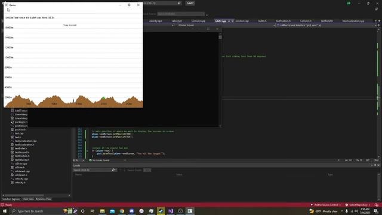
Task: Switch to the bullet.h editor tab
Action: (262, 21)
